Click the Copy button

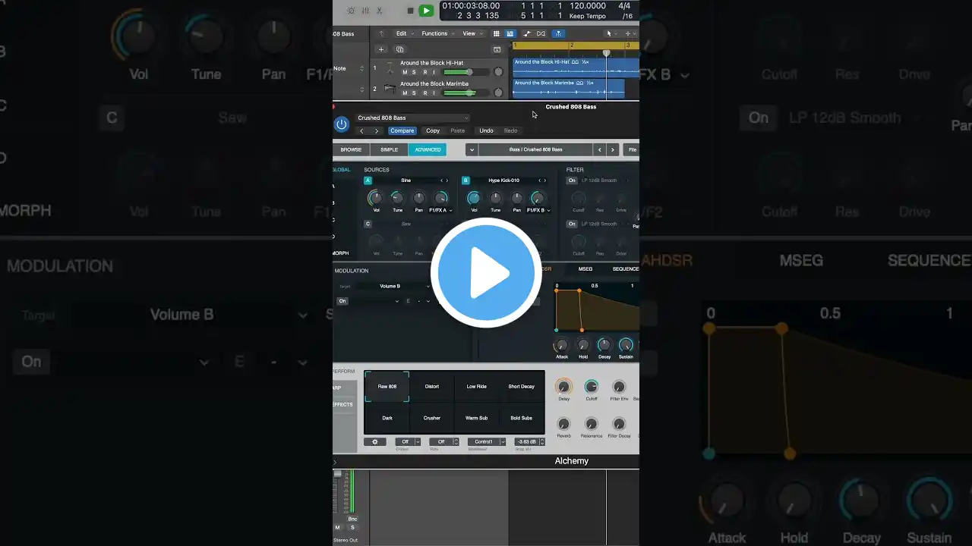433,130
